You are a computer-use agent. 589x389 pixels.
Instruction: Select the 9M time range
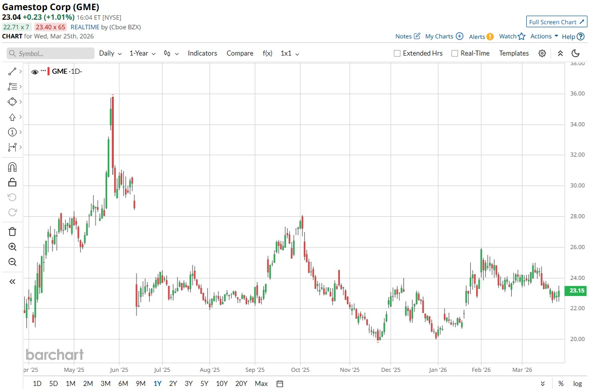pyautogui.click(x=141, y=383)
